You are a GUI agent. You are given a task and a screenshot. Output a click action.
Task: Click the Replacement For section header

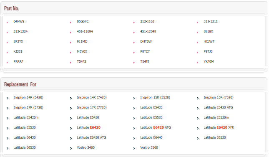coord(20,84)
